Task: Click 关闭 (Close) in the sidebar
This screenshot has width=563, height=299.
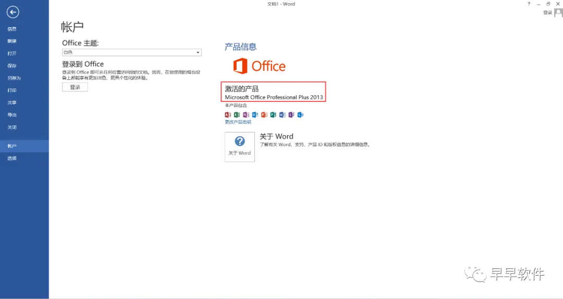Action: pyautogui.click(x=25, y=127)
